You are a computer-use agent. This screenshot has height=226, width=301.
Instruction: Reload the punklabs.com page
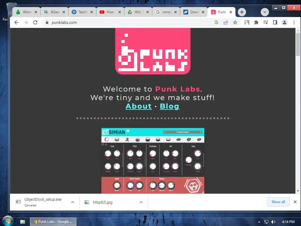[x=35, y=22]
